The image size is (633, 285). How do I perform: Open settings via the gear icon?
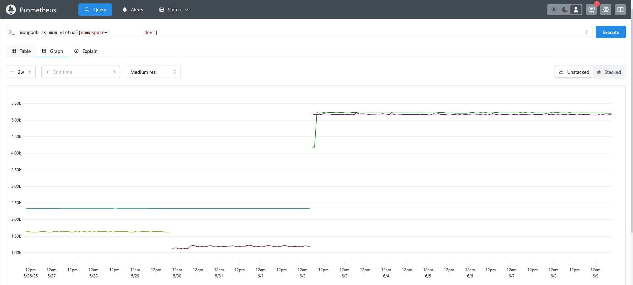point(606,10)
